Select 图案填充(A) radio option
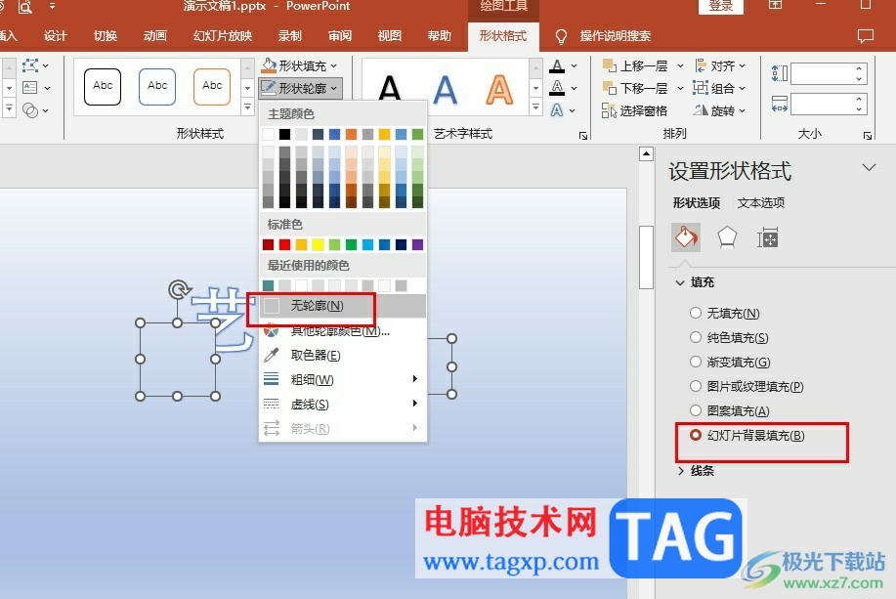896x599 pixels. (x=696, y=410)
